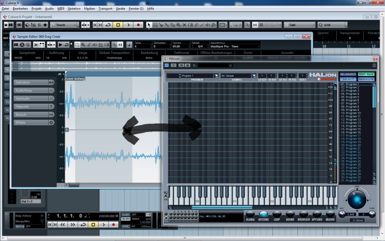Select the Draw pencil tool in main toolbar
Screen dimensions: 385x241
pos(196,25)
